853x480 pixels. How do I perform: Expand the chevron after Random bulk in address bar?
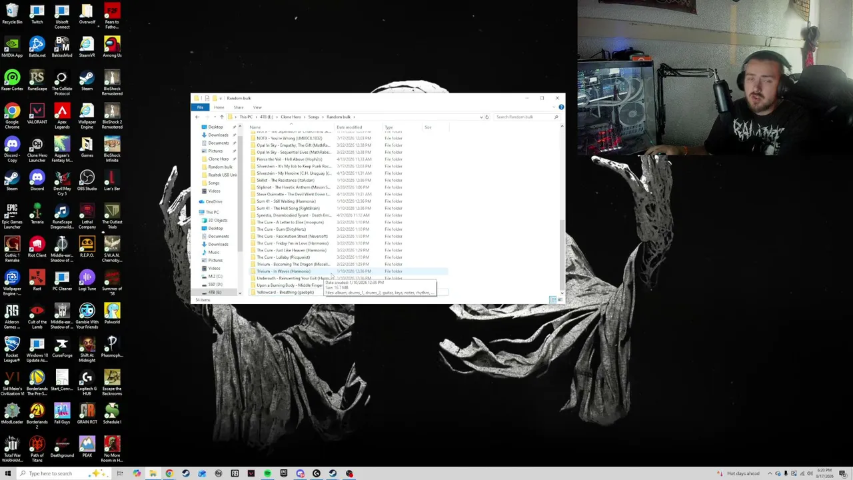[353, 117]
